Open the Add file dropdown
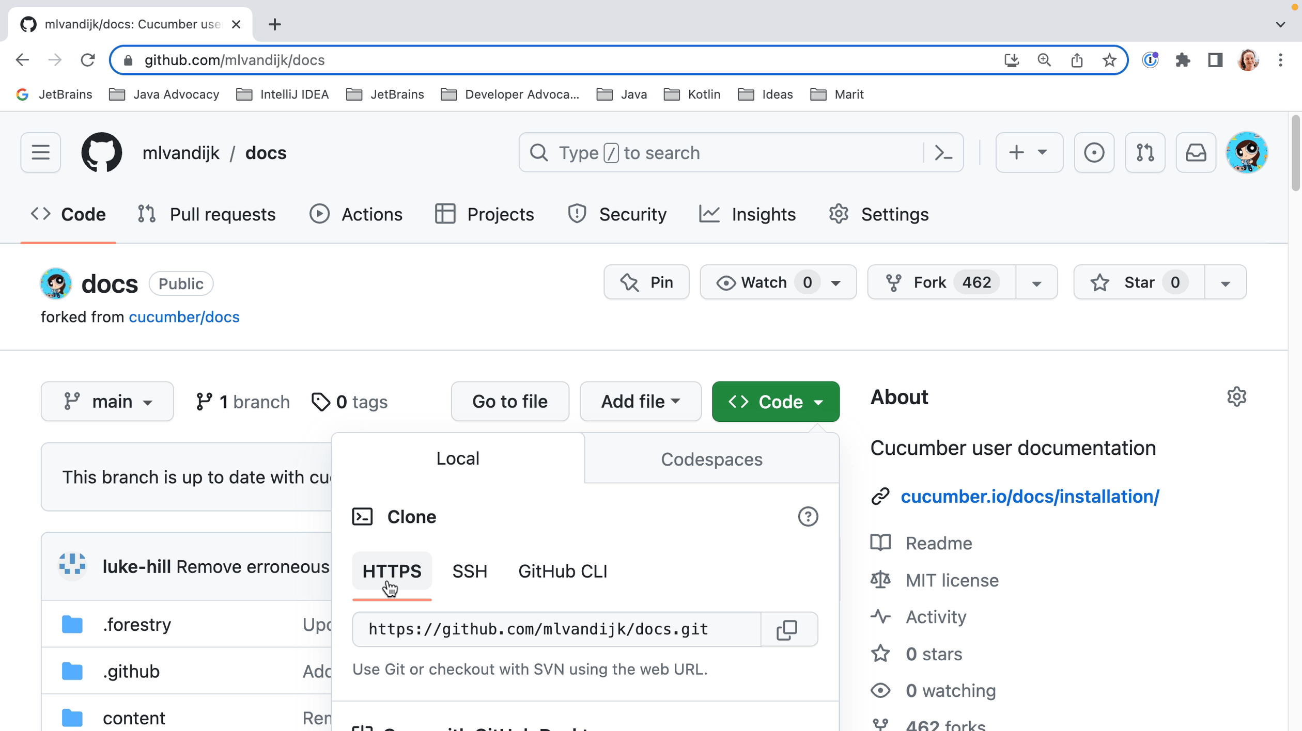 (x=640, y=402)
